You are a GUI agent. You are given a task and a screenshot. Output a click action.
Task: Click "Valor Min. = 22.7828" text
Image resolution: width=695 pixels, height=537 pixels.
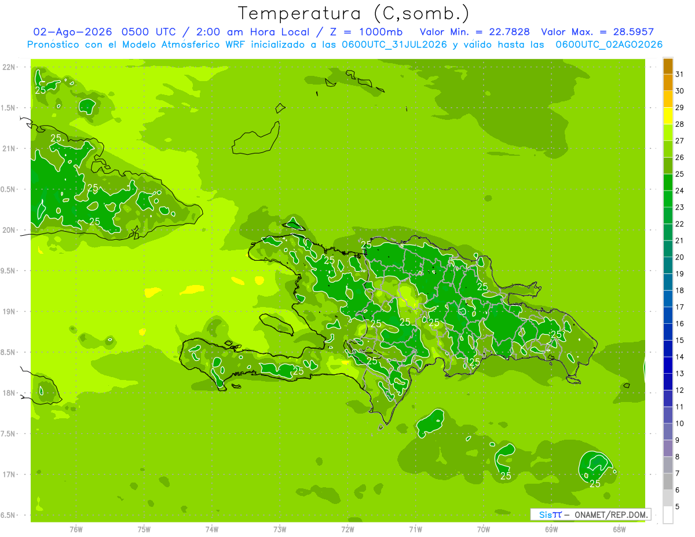tap(474, 32)
